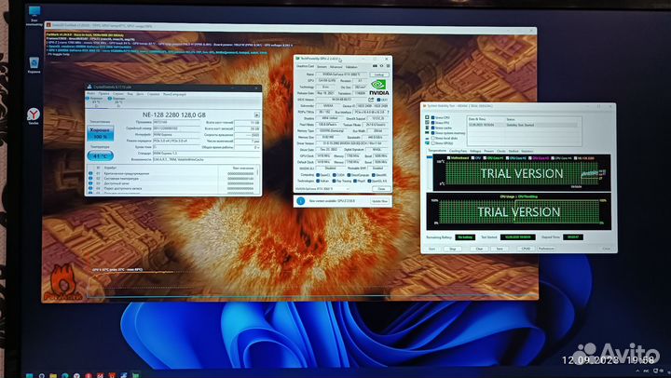Click Update Now in GPU-Z notice
This screenshot has height=378, width=671.
point(379,201)
